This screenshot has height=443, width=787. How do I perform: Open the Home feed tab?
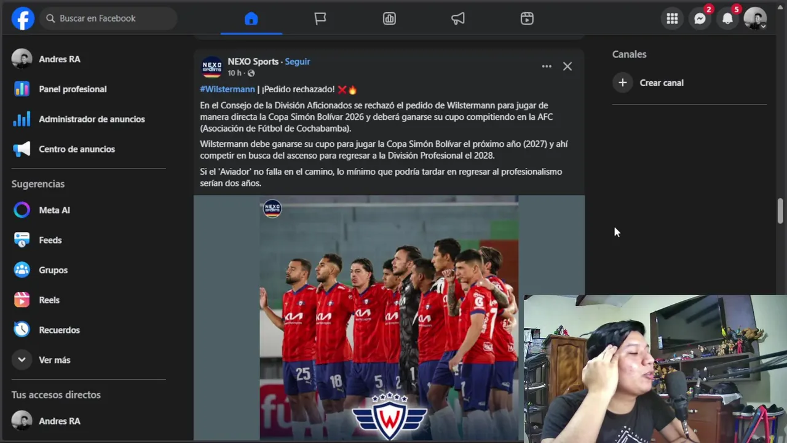pyautogui.click(x=251, y=18)
